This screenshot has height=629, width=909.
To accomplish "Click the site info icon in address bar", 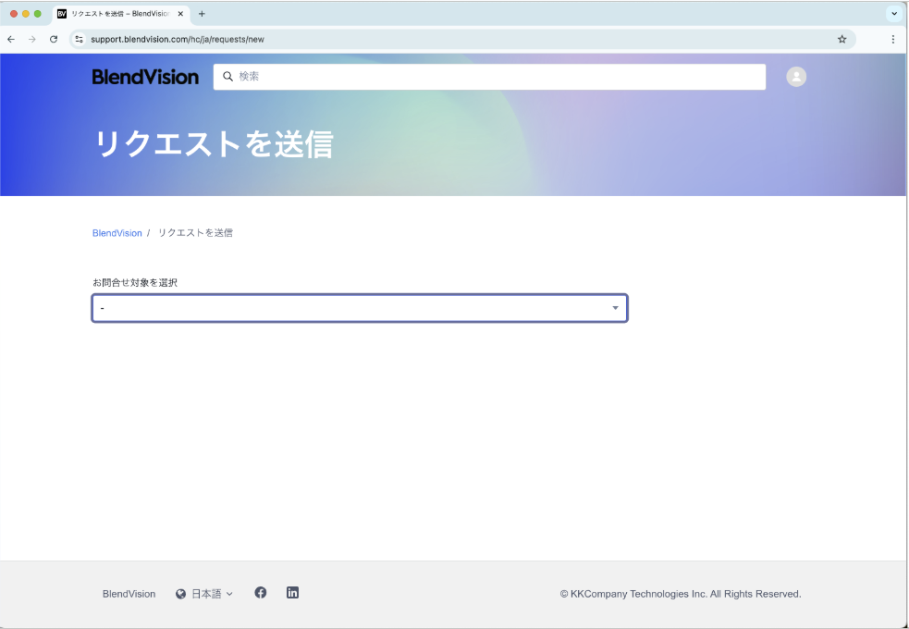I will pos(80,40).
